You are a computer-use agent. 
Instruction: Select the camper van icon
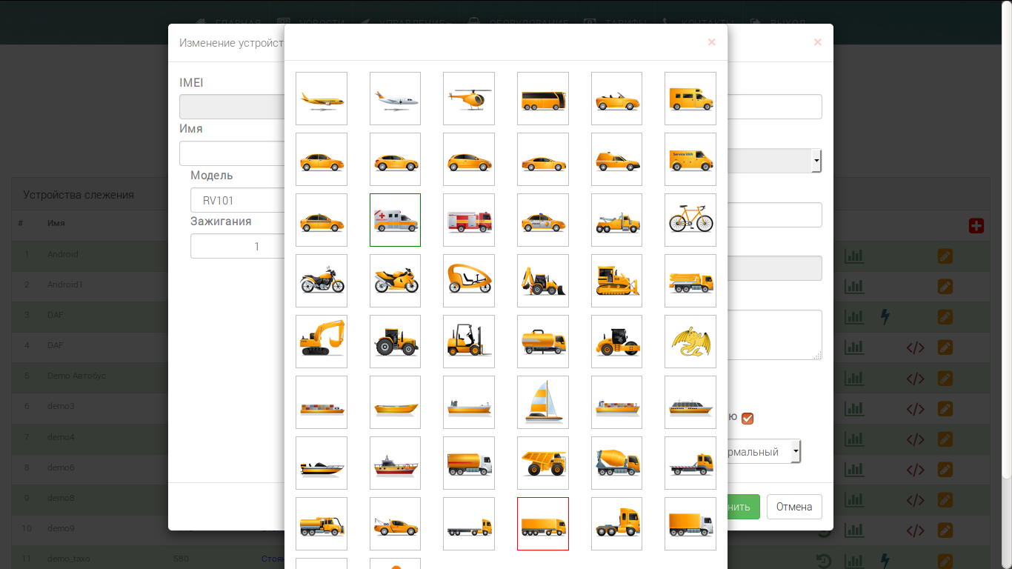coord(690,99)
